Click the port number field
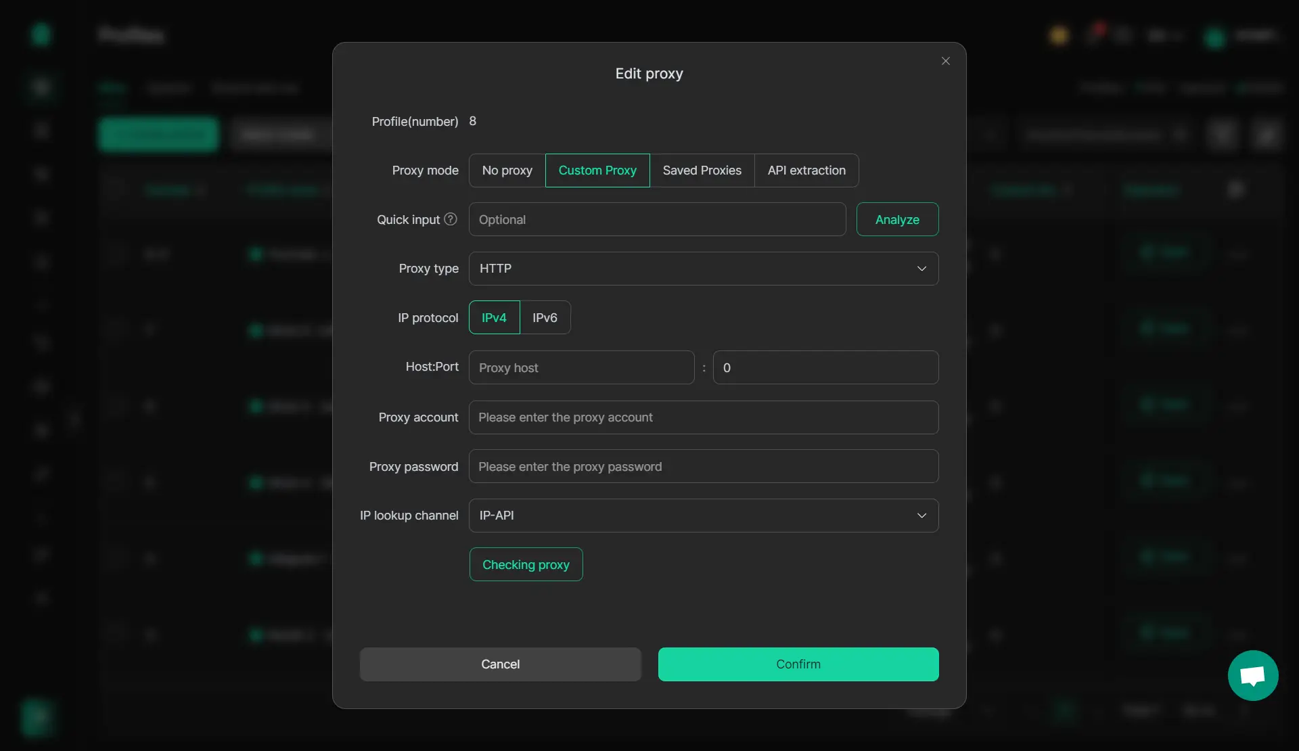 point(825,367)
